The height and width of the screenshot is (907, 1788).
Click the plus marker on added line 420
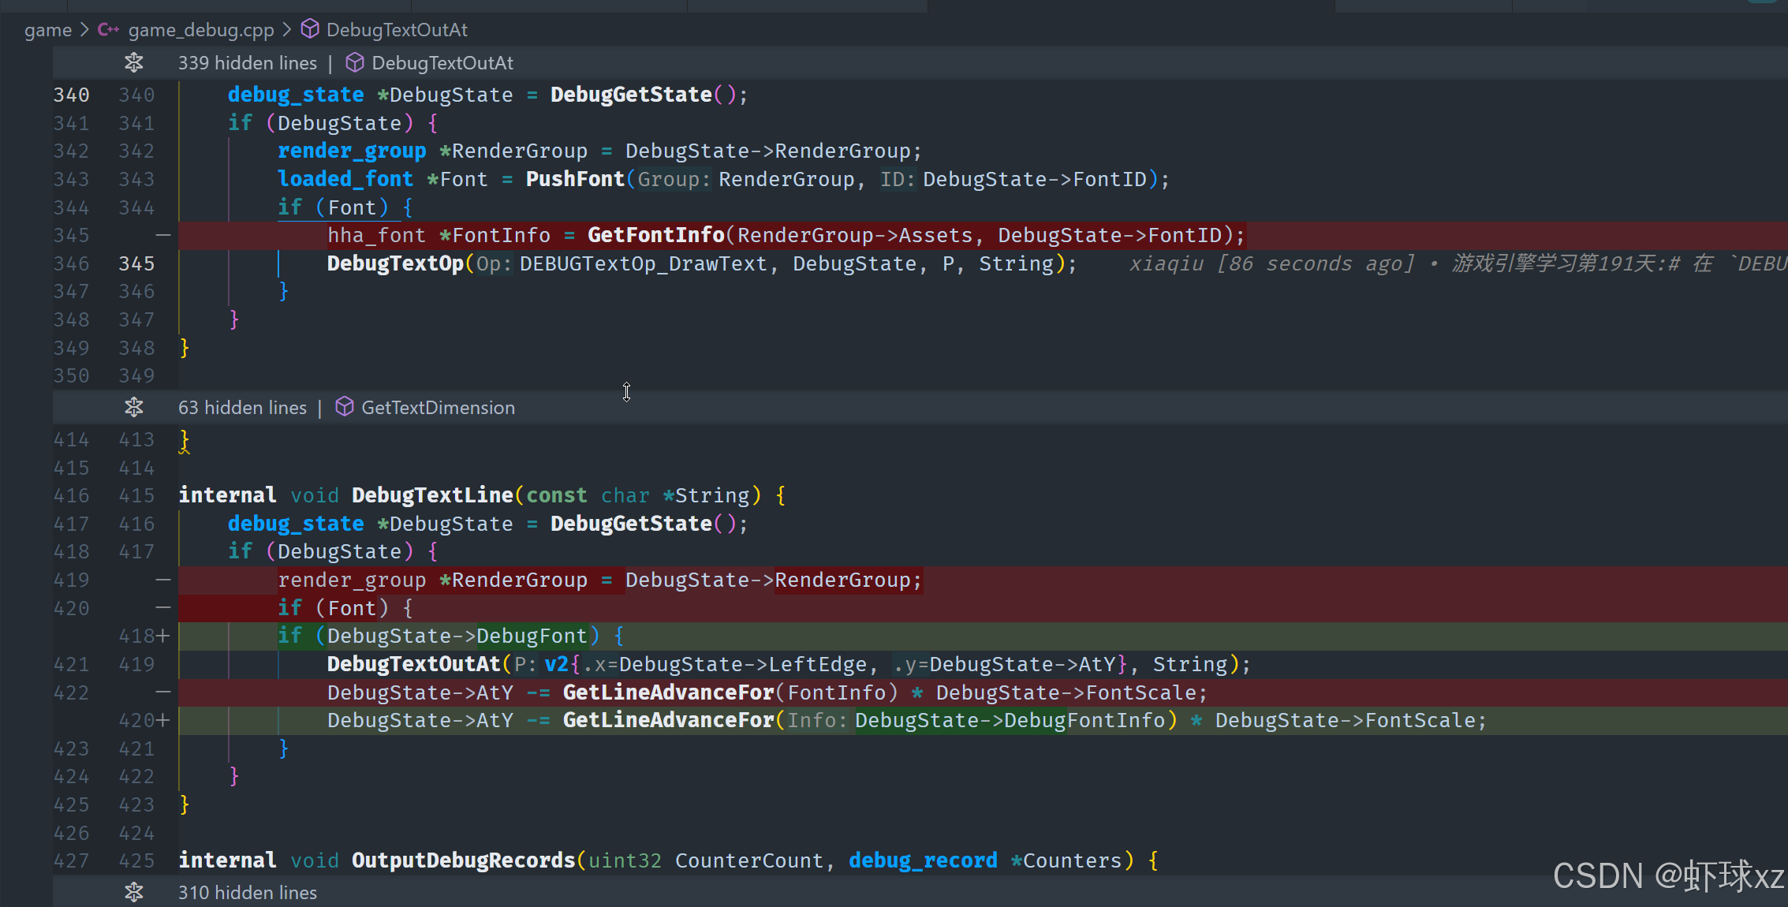163,720
